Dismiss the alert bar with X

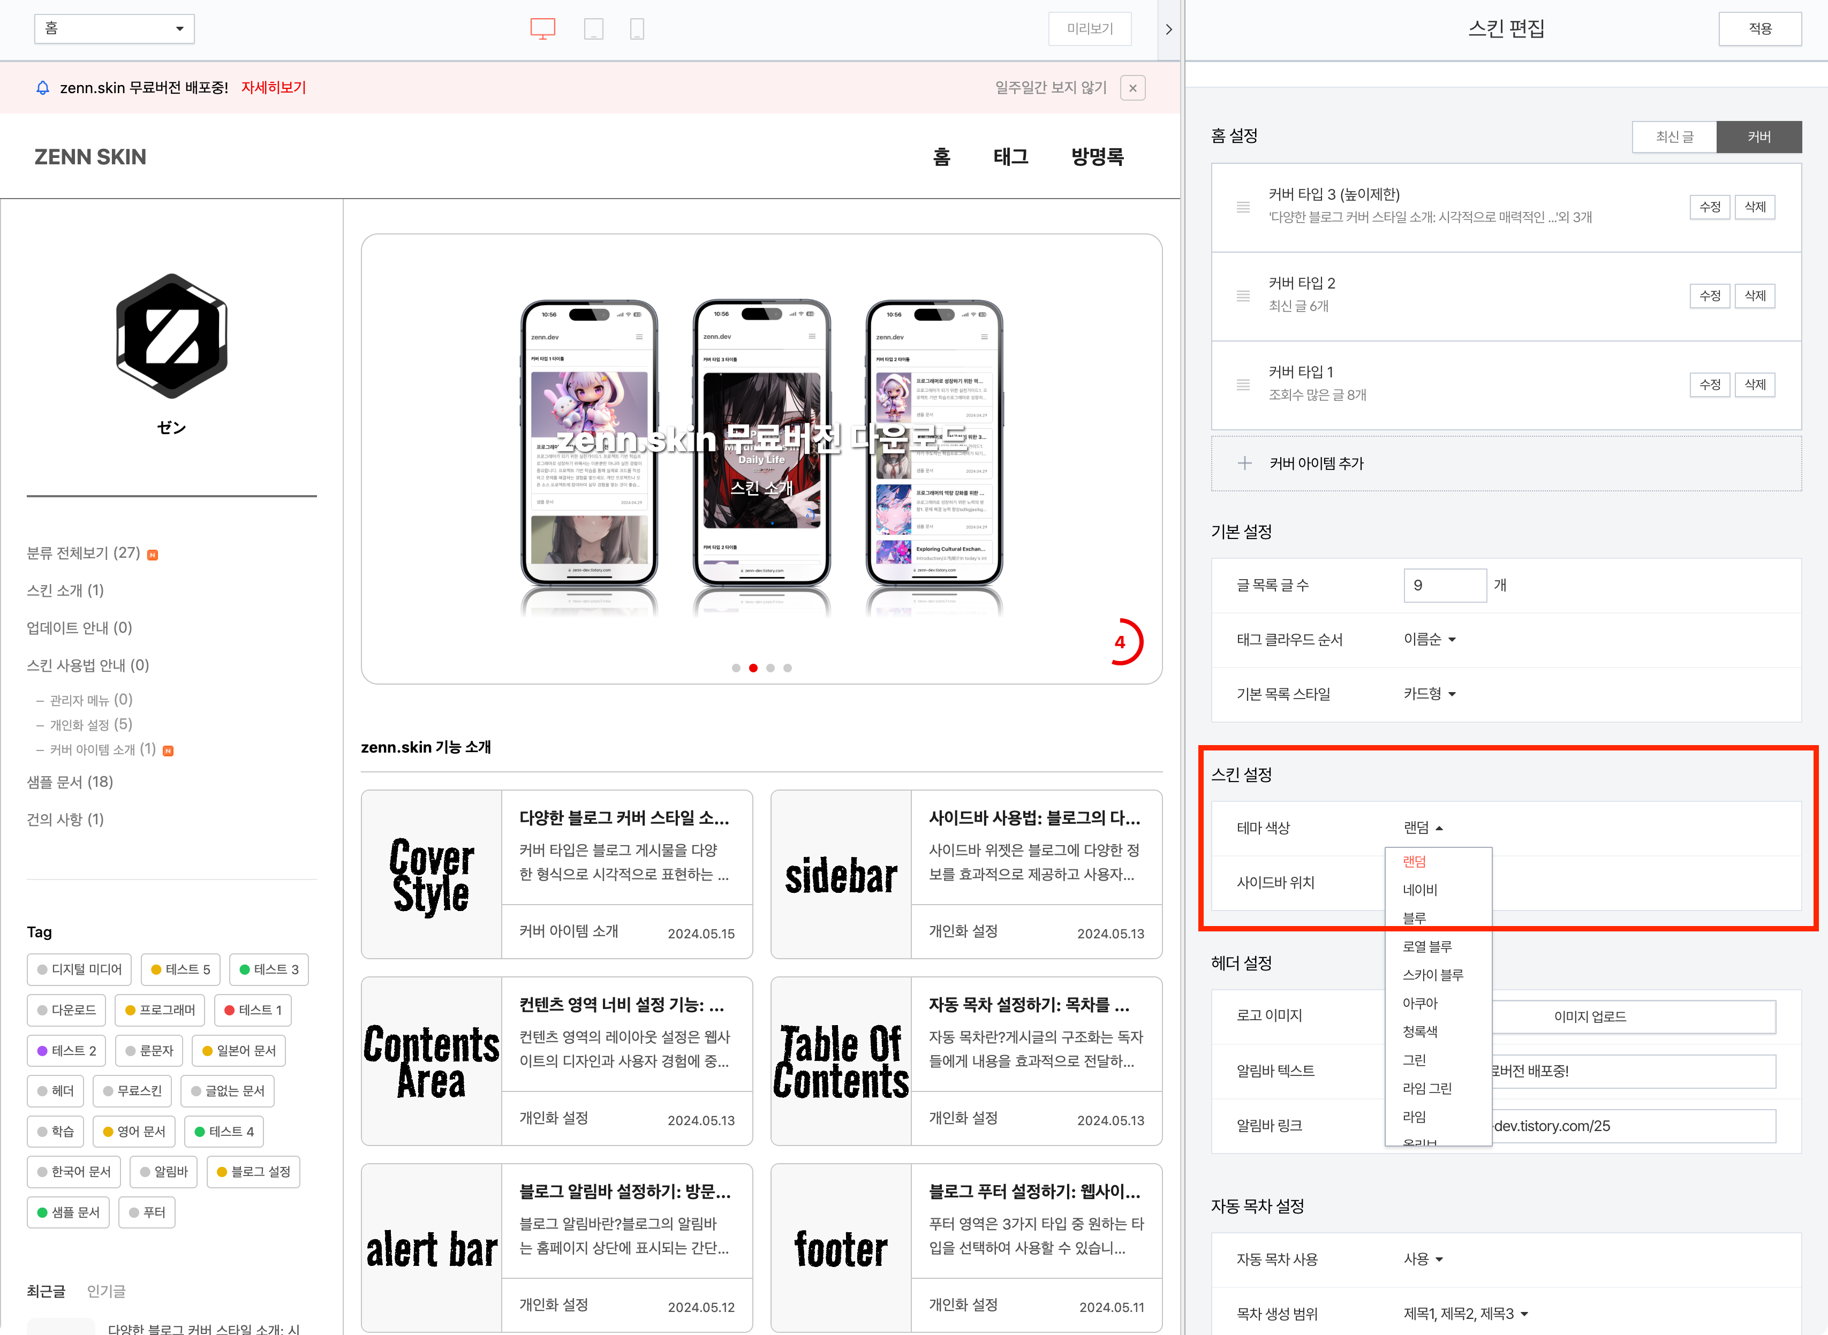point(1133,88)
